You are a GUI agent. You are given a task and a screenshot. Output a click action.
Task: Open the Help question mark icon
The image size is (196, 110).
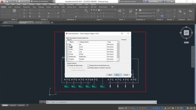coord(172,2)
